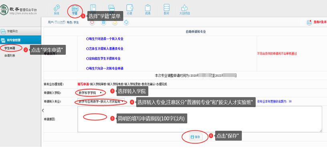Click the yellow back arrow icon

[x=115, y=22]
